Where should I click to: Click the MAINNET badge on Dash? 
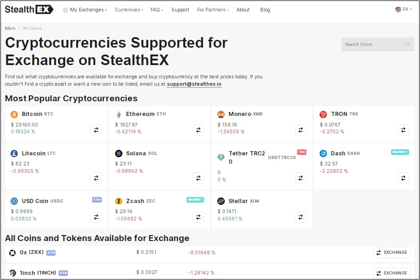tap(400, 152)
